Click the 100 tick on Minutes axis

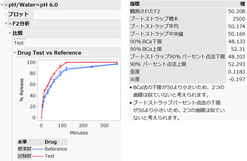click(x=62, y=126)
